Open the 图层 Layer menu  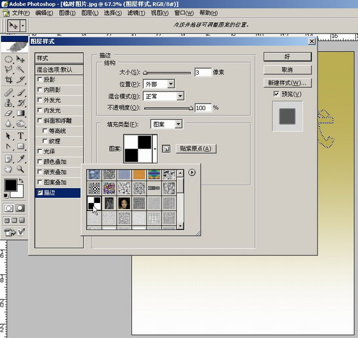[90, 13]
